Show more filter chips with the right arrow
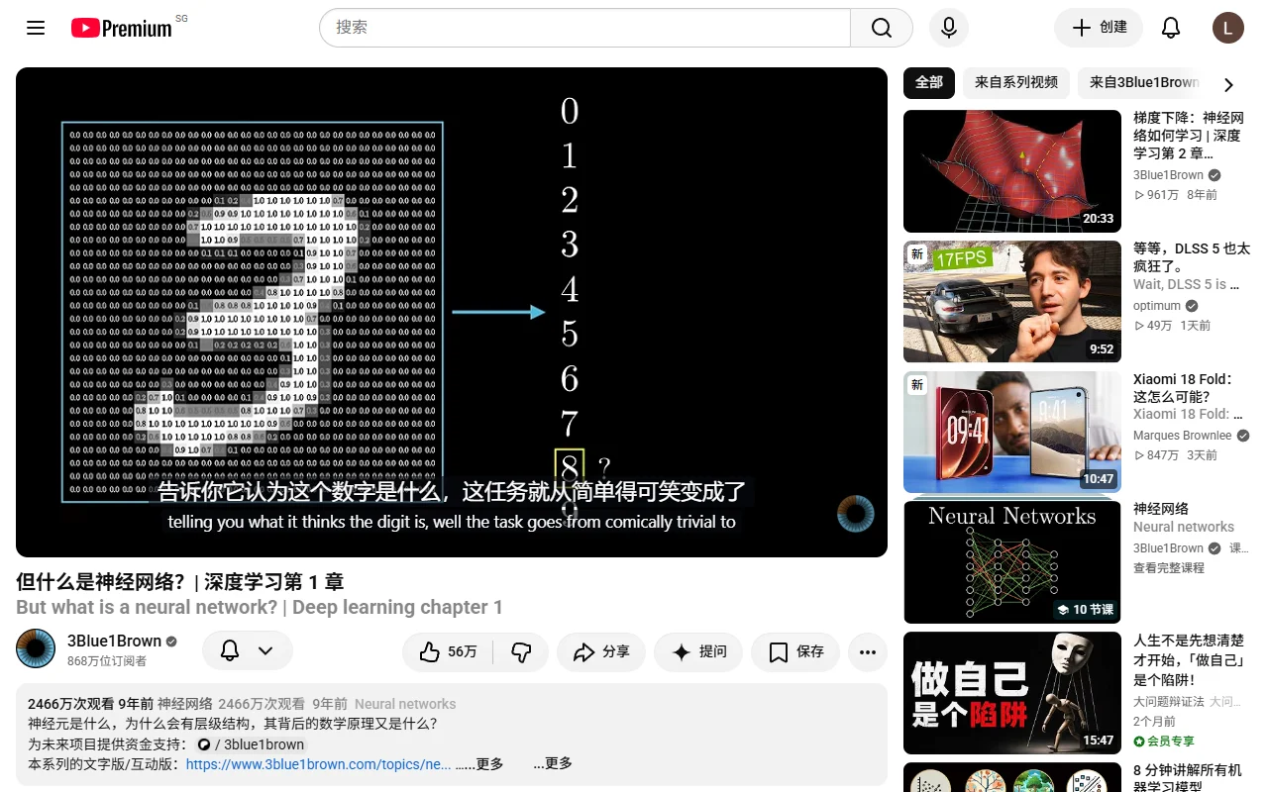The height and width of the screenshot is (792, 1268). click(1228, 84)
